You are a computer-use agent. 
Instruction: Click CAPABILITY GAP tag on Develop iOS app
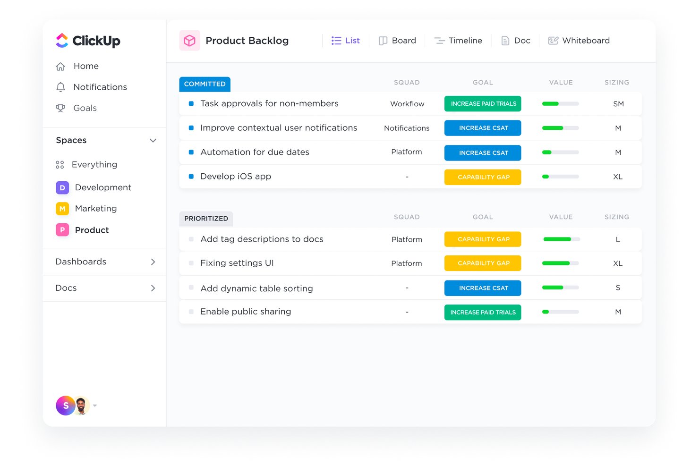(483, 177)
